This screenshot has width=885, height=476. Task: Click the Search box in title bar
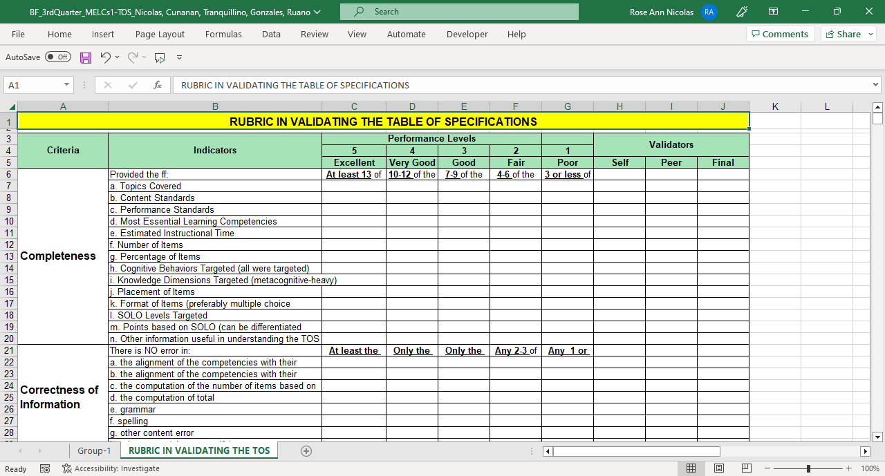click(x=459, y=12)
